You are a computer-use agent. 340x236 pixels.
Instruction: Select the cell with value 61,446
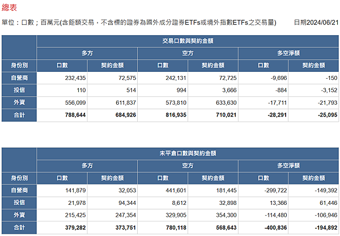tap(313, 203)
